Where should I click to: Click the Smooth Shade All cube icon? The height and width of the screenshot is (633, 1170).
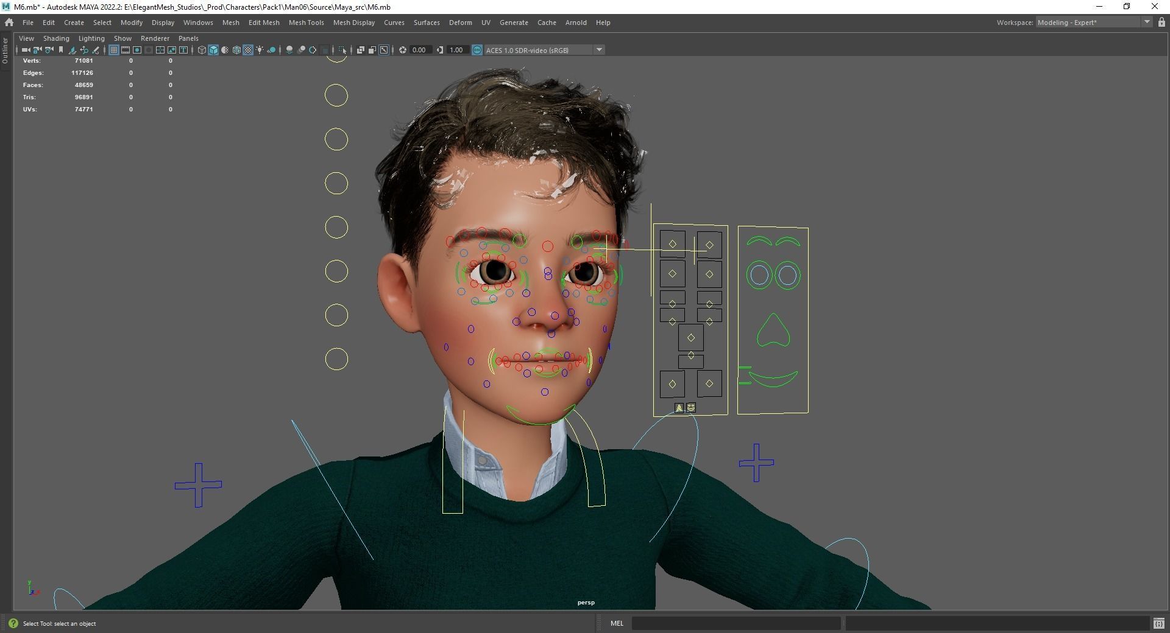[213, 50]
